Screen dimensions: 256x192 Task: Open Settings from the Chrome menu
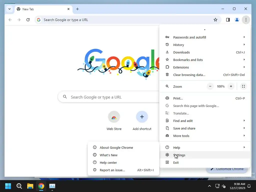[205, 155]
